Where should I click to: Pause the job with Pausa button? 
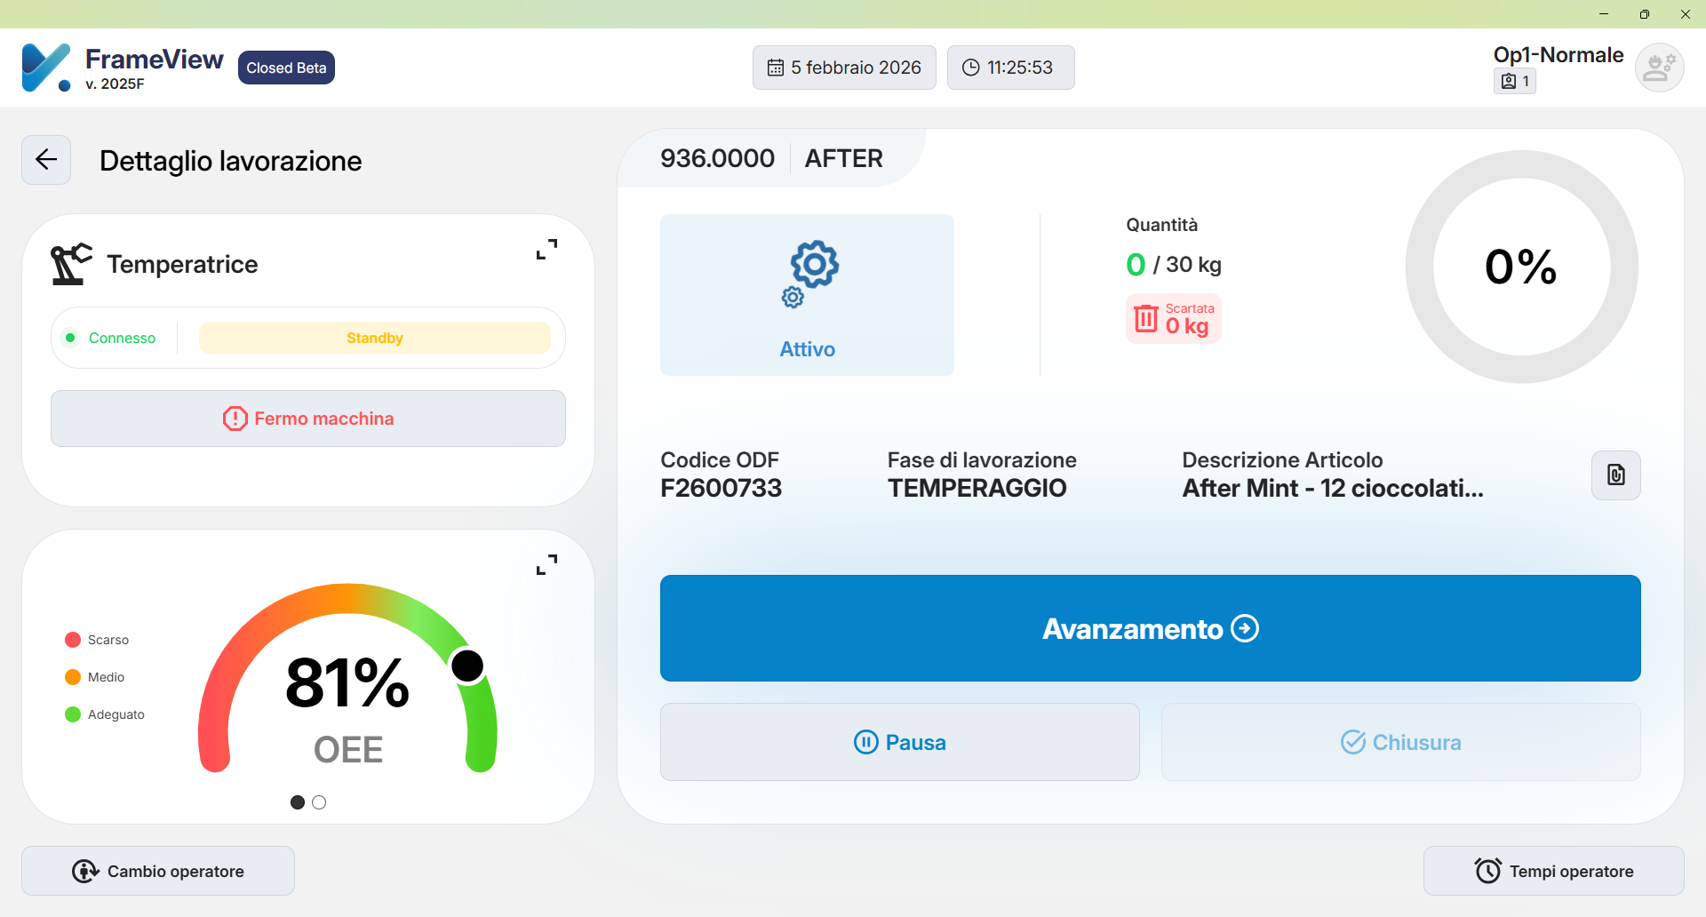pos(899,742)
